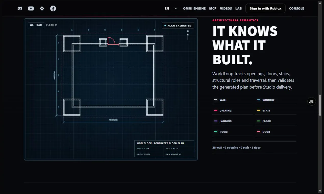
Task: Select the FLOOR 01 label
Action: (52, 25)
